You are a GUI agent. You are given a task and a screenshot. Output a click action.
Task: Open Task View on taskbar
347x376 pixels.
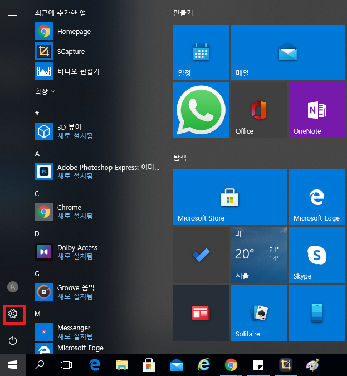(x=66, y=365)
